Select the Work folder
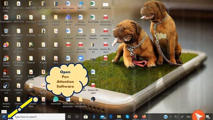The image size is (213, 120). coord(56,60)
